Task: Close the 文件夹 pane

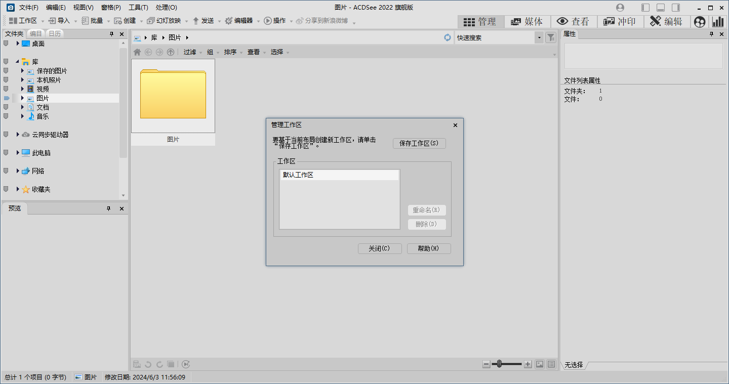Action: [121, 34]
